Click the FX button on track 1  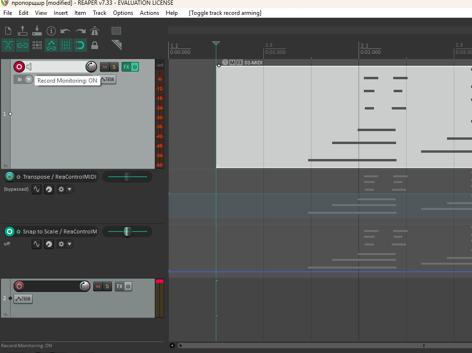[126, 67]
